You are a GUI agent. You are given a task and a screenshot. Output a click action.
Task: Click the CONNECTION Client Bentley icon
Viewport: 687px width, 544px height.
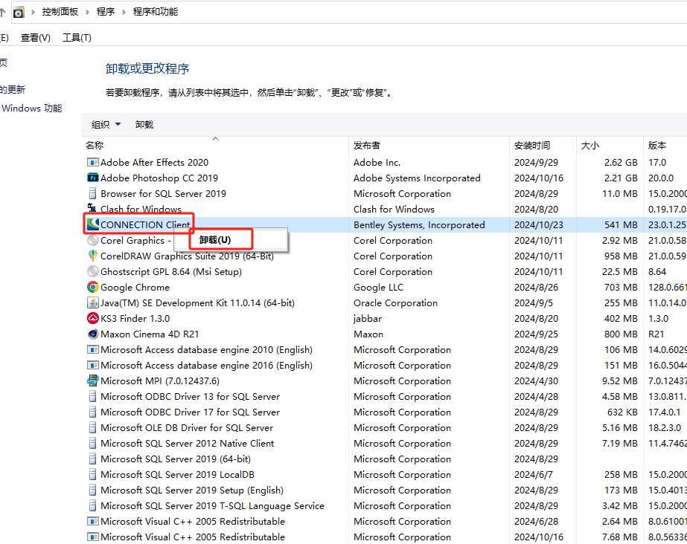tap(93, 224)
